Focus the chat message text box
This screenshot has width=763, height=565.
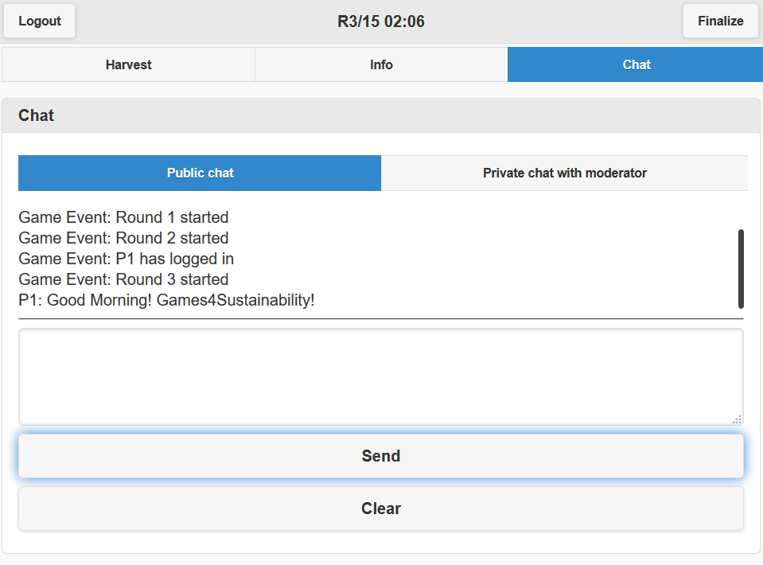click(x=380, y=376)
